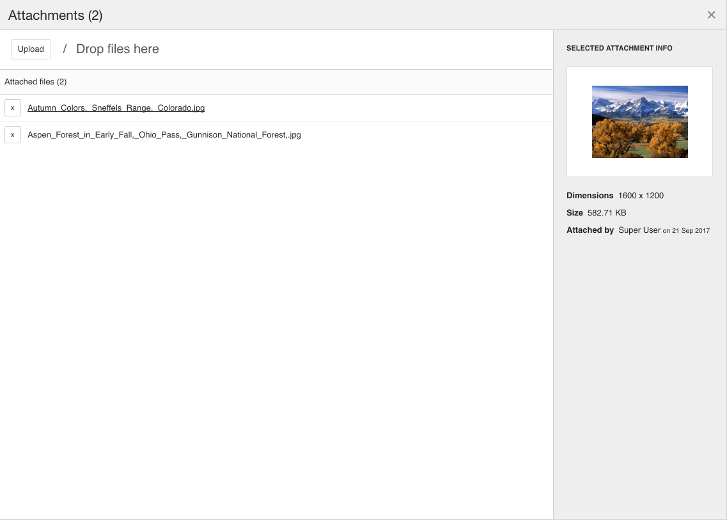This screenshot has height=520, width=727.
Task: Click the 'Drop files here' text
Action: (x=117, y=49)
